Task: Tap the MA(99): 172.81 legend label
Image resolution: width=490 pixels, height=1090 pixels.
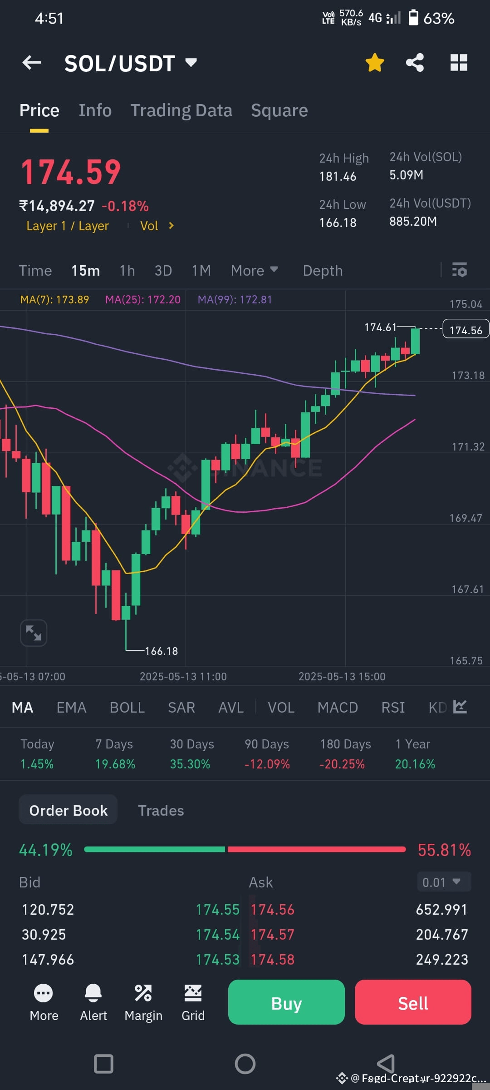Action: [235, 300]
